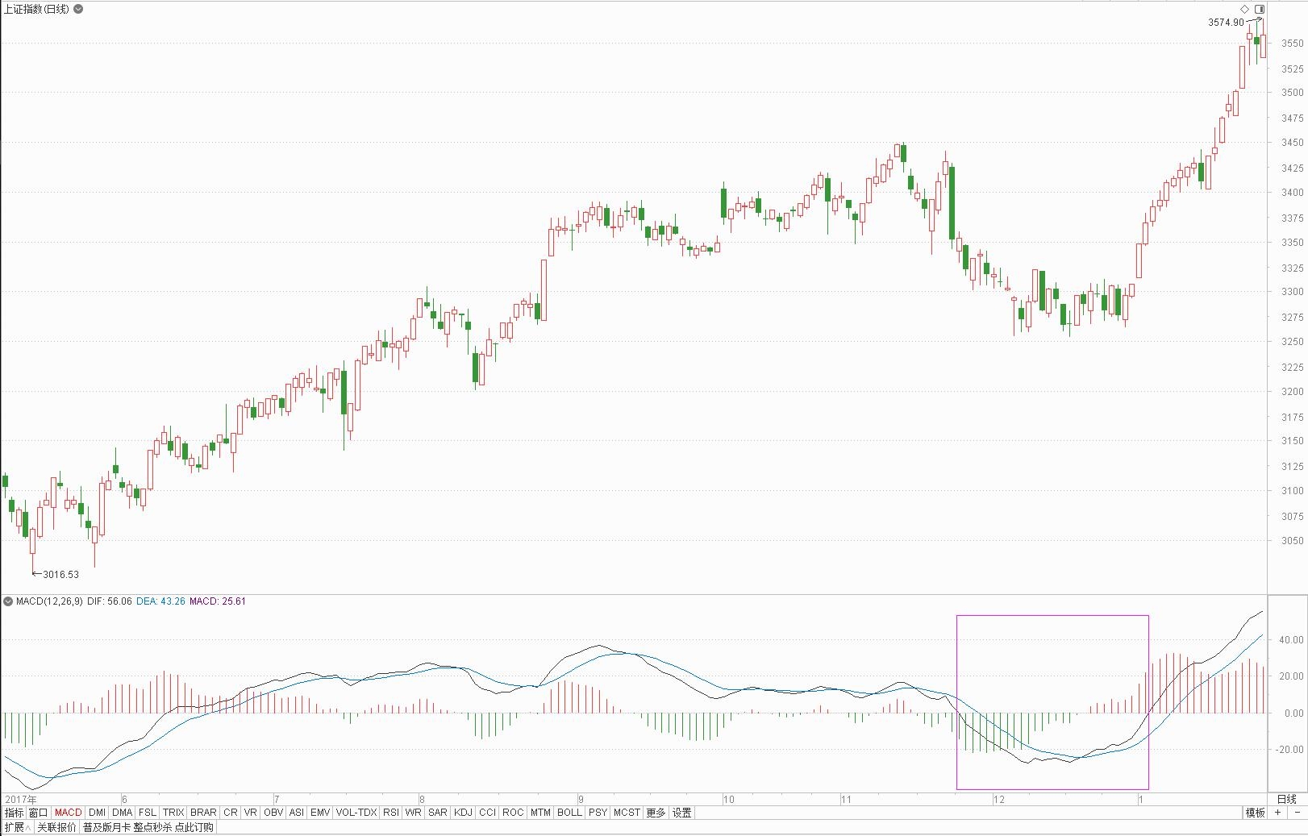Select the BOLL indicator tab
The width and height of the screenshot is (1308, 836).
[569, 813]
